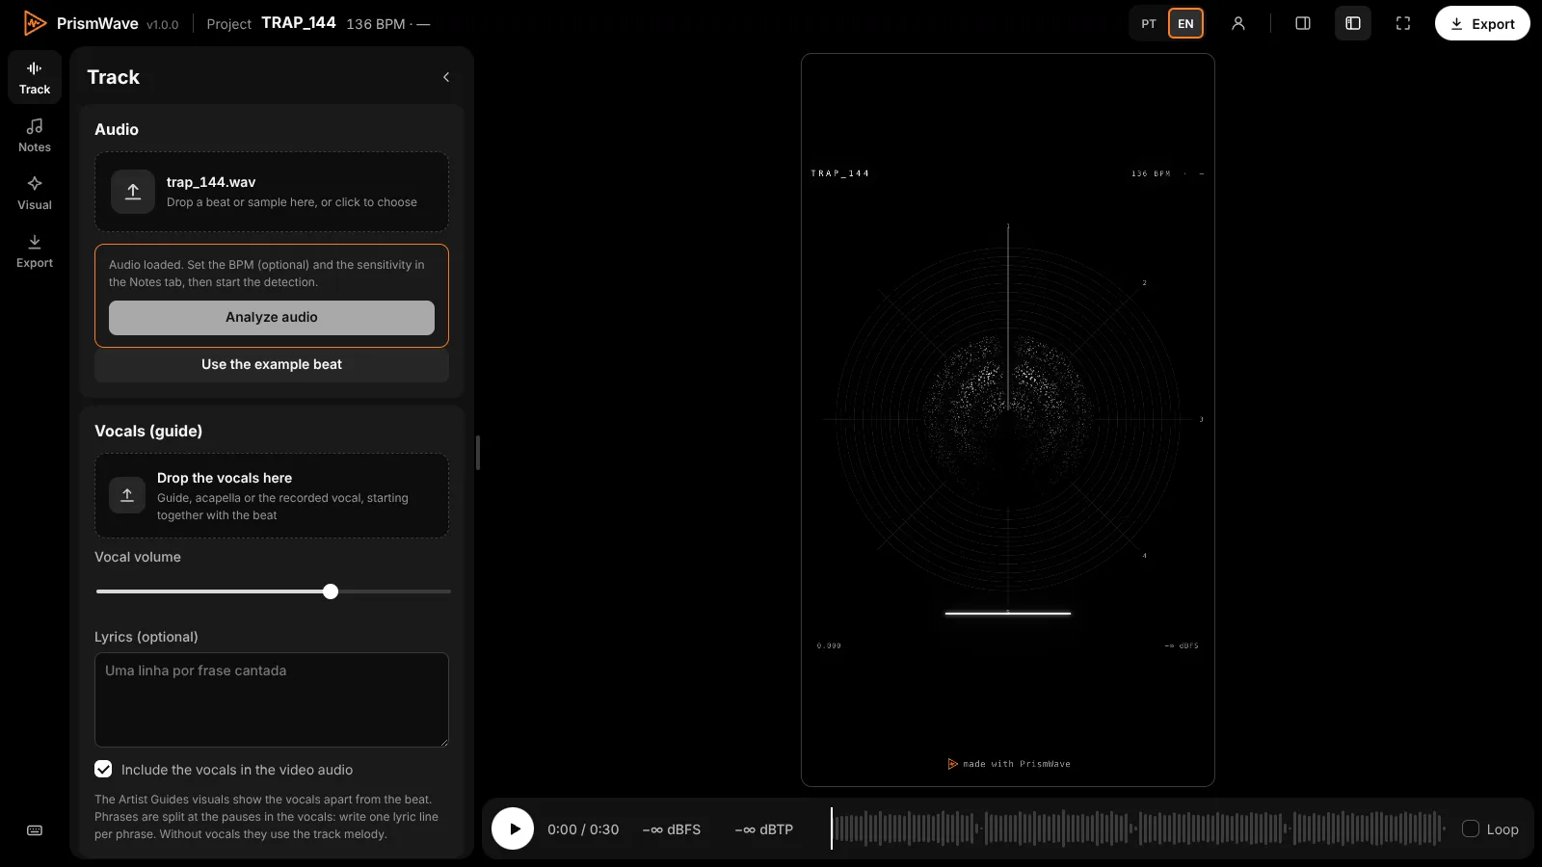Open the user account icon

point(1238,23)
